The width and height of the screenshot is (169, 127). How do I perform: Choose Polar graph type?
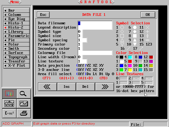17,44
